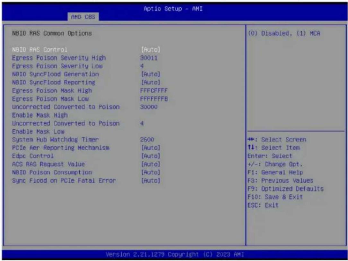Highlight Sync Flood on PCIe Fatal Error label
The width and height of the screenshot is (348, 261).
coord(64,181)
